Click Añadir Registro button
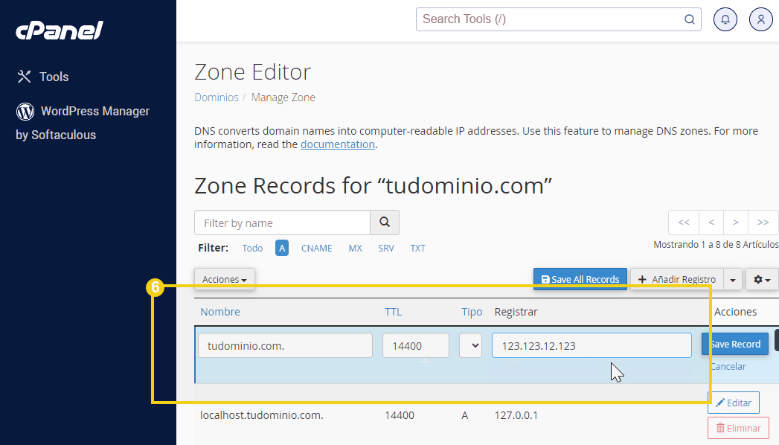Image resolution: width=779 pixels, height=445 pixels. tap(676, 279)
